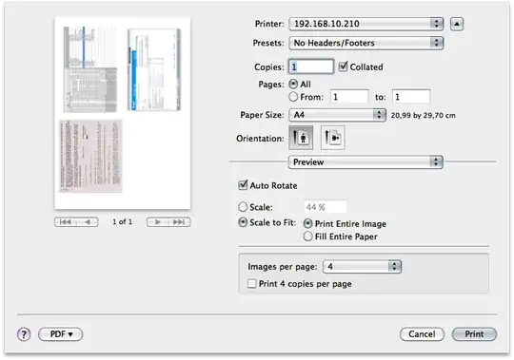Choose Fill Entire Paper option
The width and height of the screenshot is (514, 360).
point(307,237)
